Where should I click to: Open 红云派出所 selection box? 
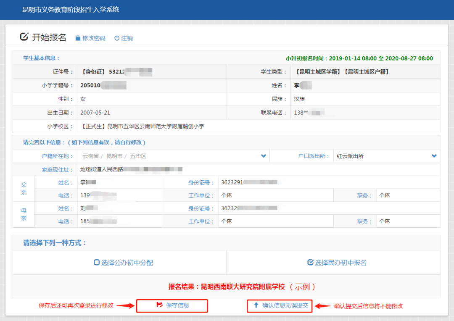pyautogui.click(x=387, y=156)
